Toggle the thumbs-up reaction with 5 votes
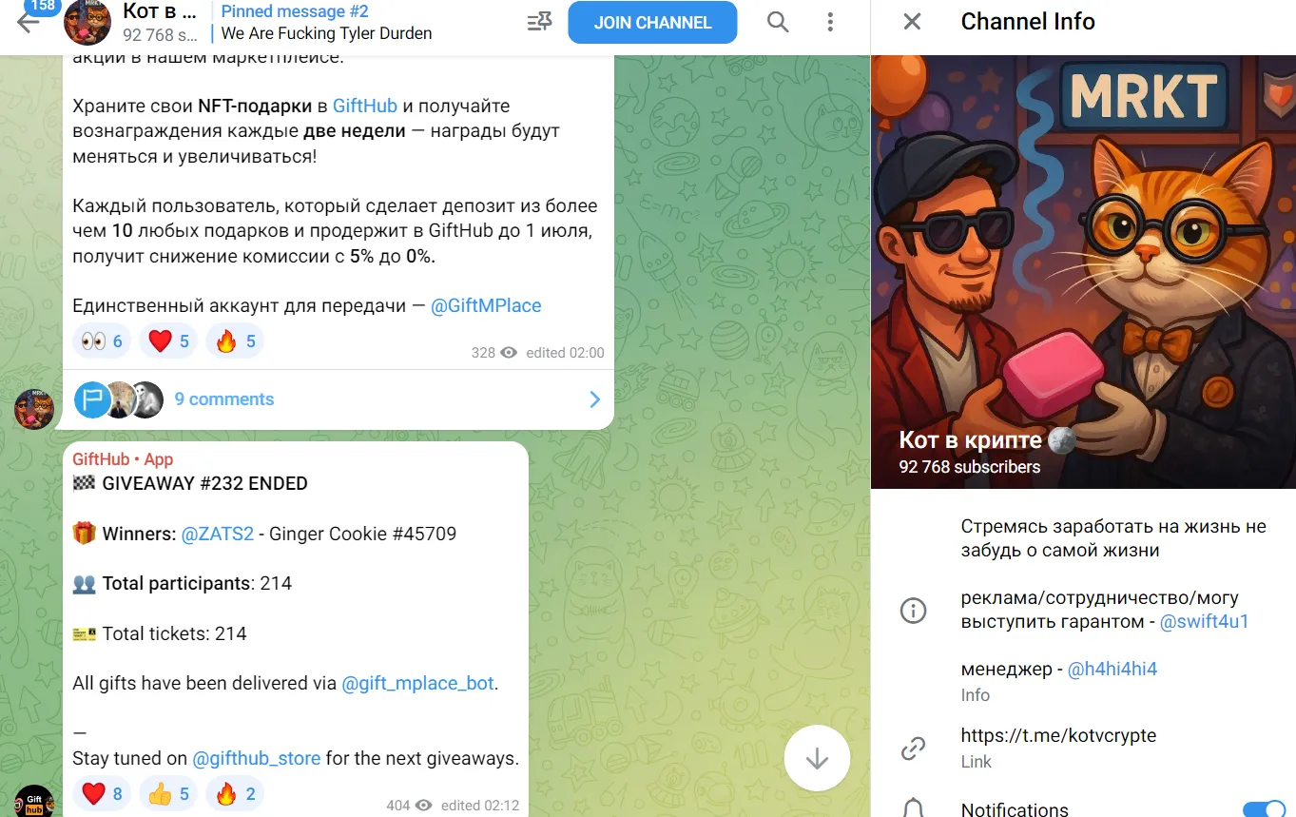The height and width of the screenshot is (817, 1296). click(x=168, y=794)
